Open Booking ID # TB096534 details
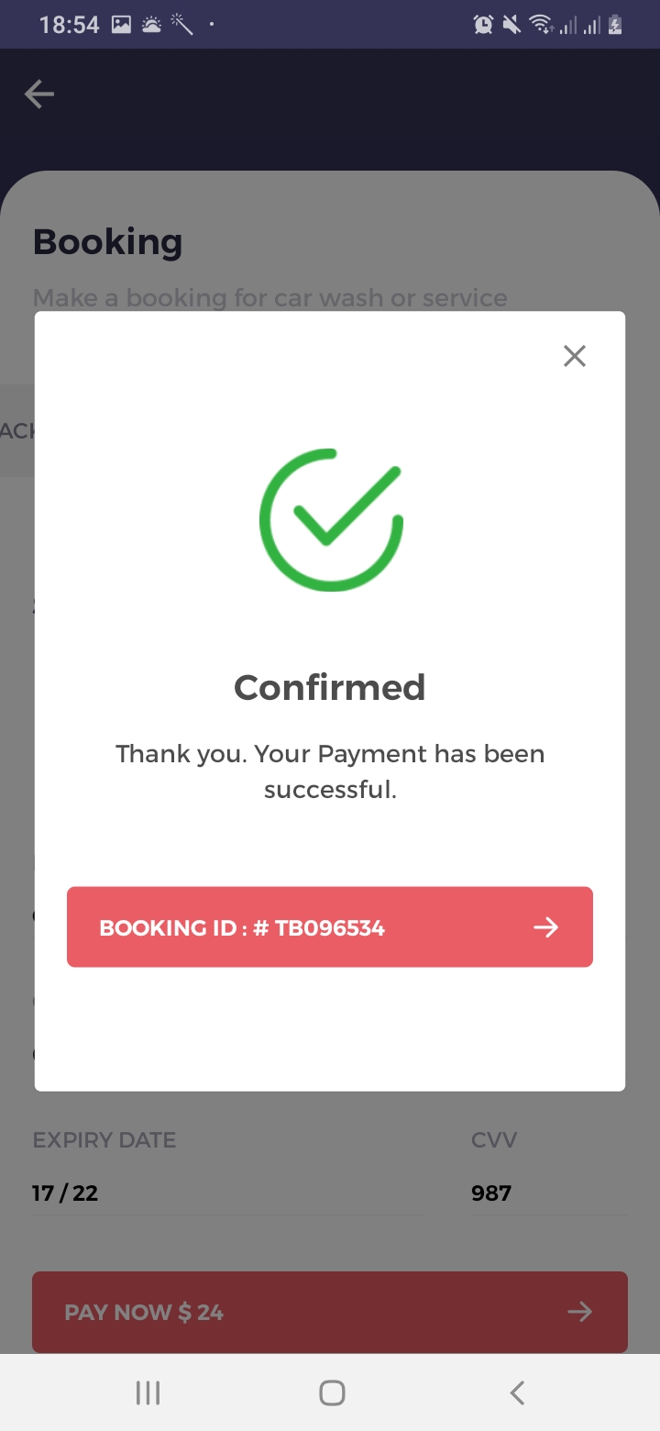Viewport: 660px width, 1431px height. coord(242,927)
